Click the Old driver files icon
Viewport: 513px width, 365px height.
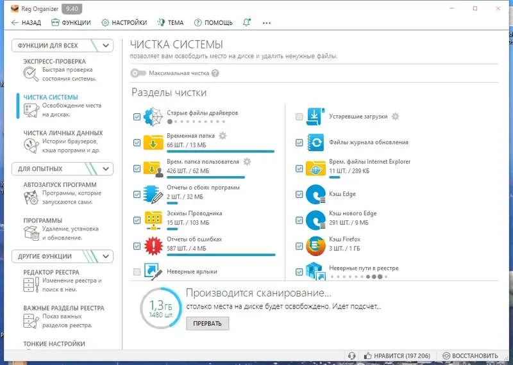pyautogui.click(x=153, y=117)
